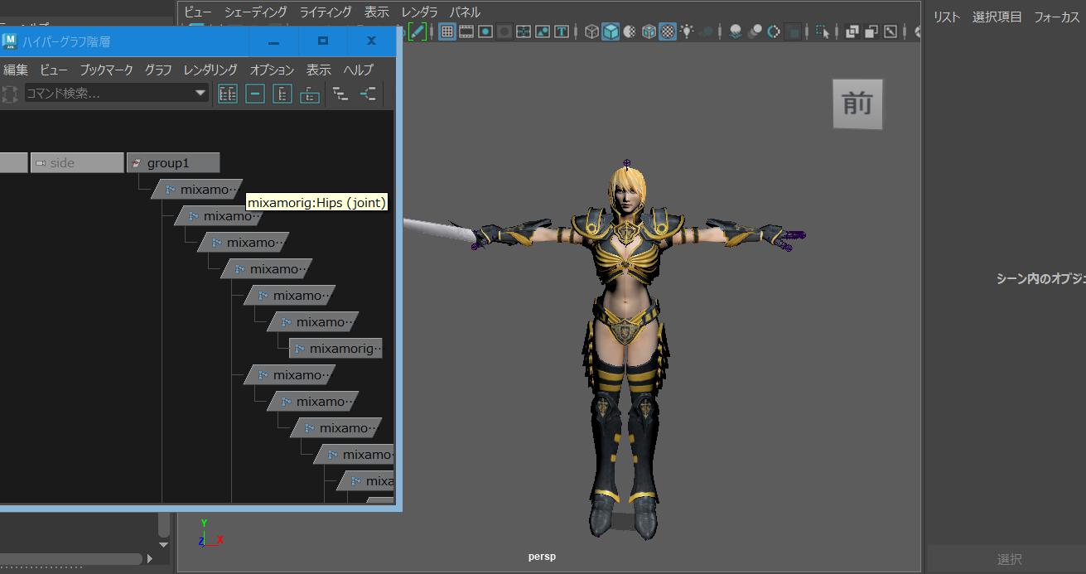Select the group1 node in Hypergraph
The height and width of the screenshot is (574, 1086).
point(173,163)
